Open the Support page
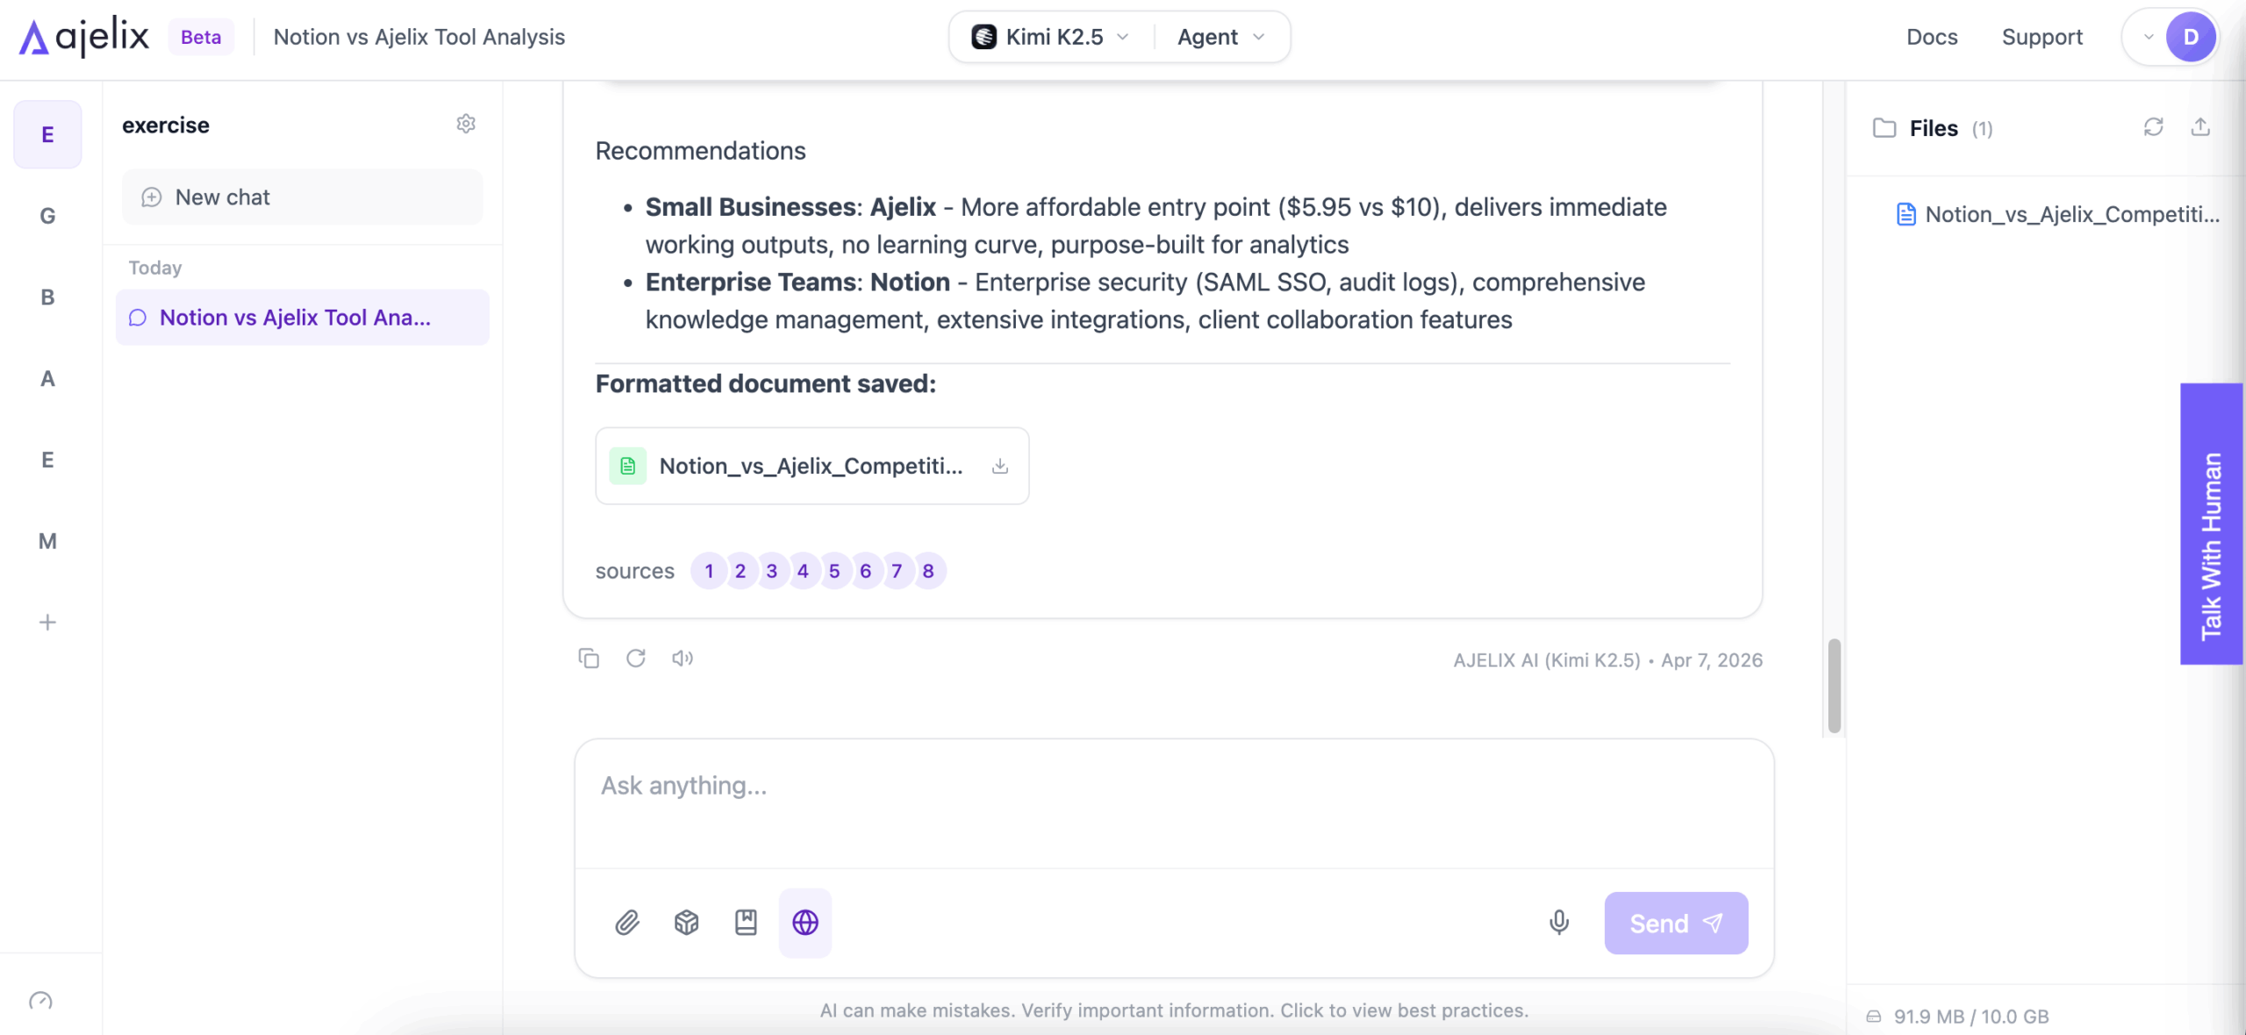Screen dimensions: 2246x1035 pyautogui.click(x=2042, y=37)
